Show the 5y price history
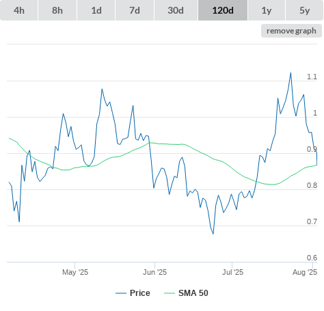 point(304,10)
